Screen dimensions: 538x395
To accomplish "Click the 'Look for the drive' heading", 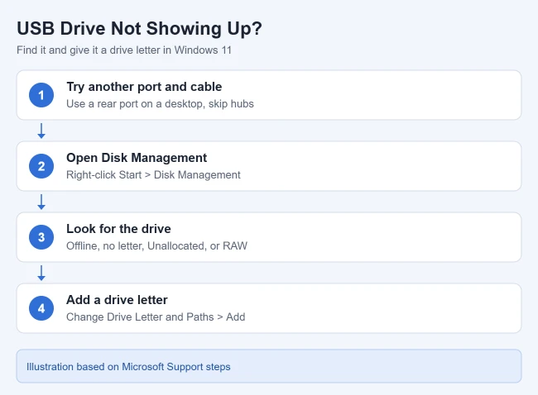I will tap(118, 229).
